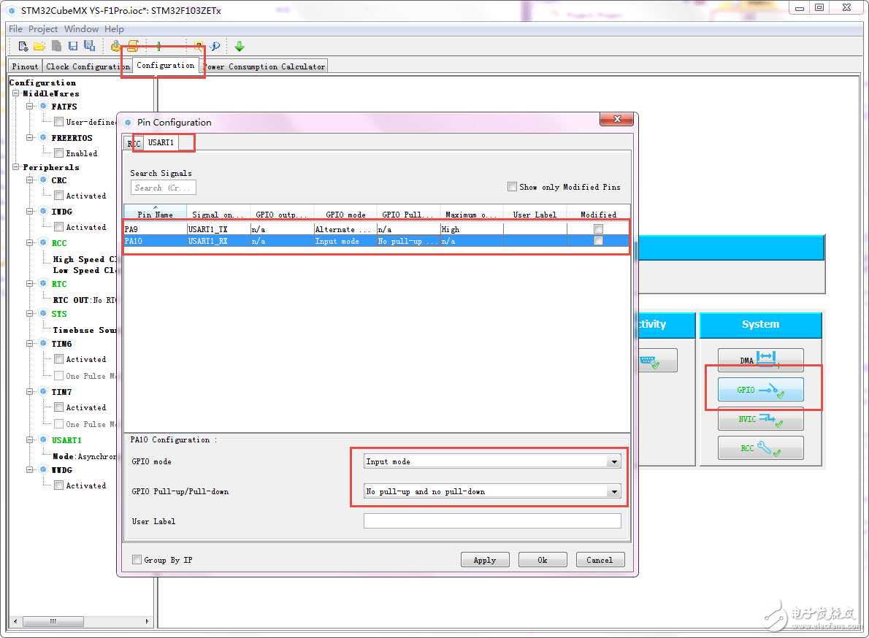869x638 pixels.
Task: Click the tree panel horizontal scrollbar thumb
Action: (x=53, y=621)
